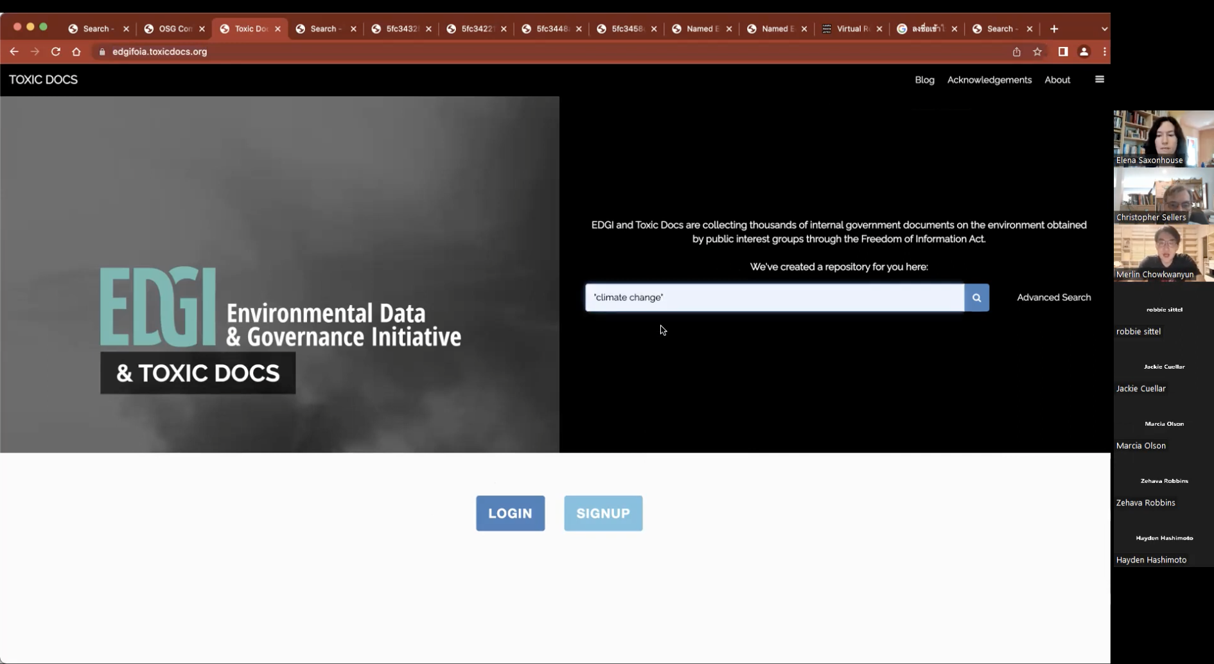Select Marcia Olson participant tile
The width and height of the screenshot is (1214, 664).
pos(1163,424)
